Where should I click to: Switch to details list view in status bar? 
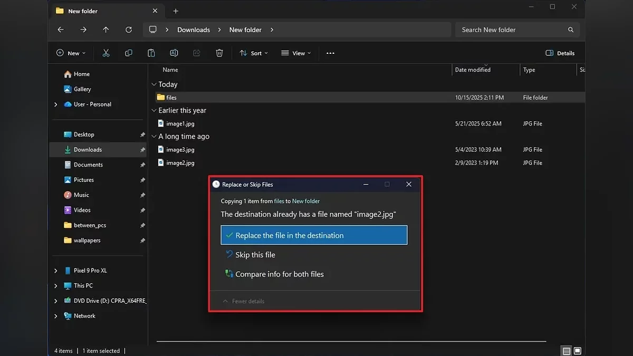[566, 351]
